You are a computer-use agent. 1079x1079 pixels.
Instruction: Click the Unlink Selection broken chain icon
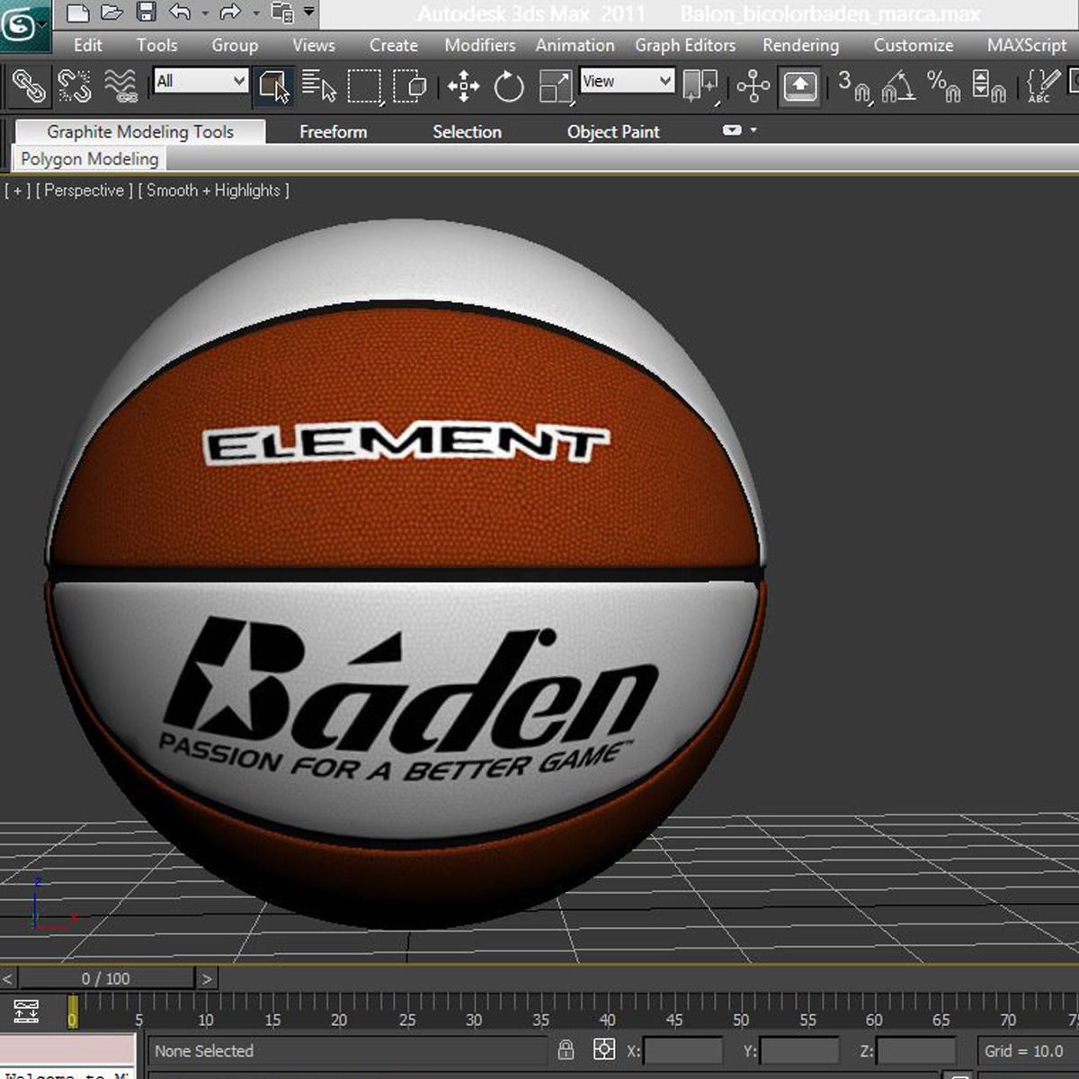75,86
